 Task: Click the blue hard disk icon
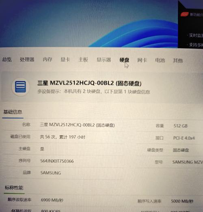20,87
